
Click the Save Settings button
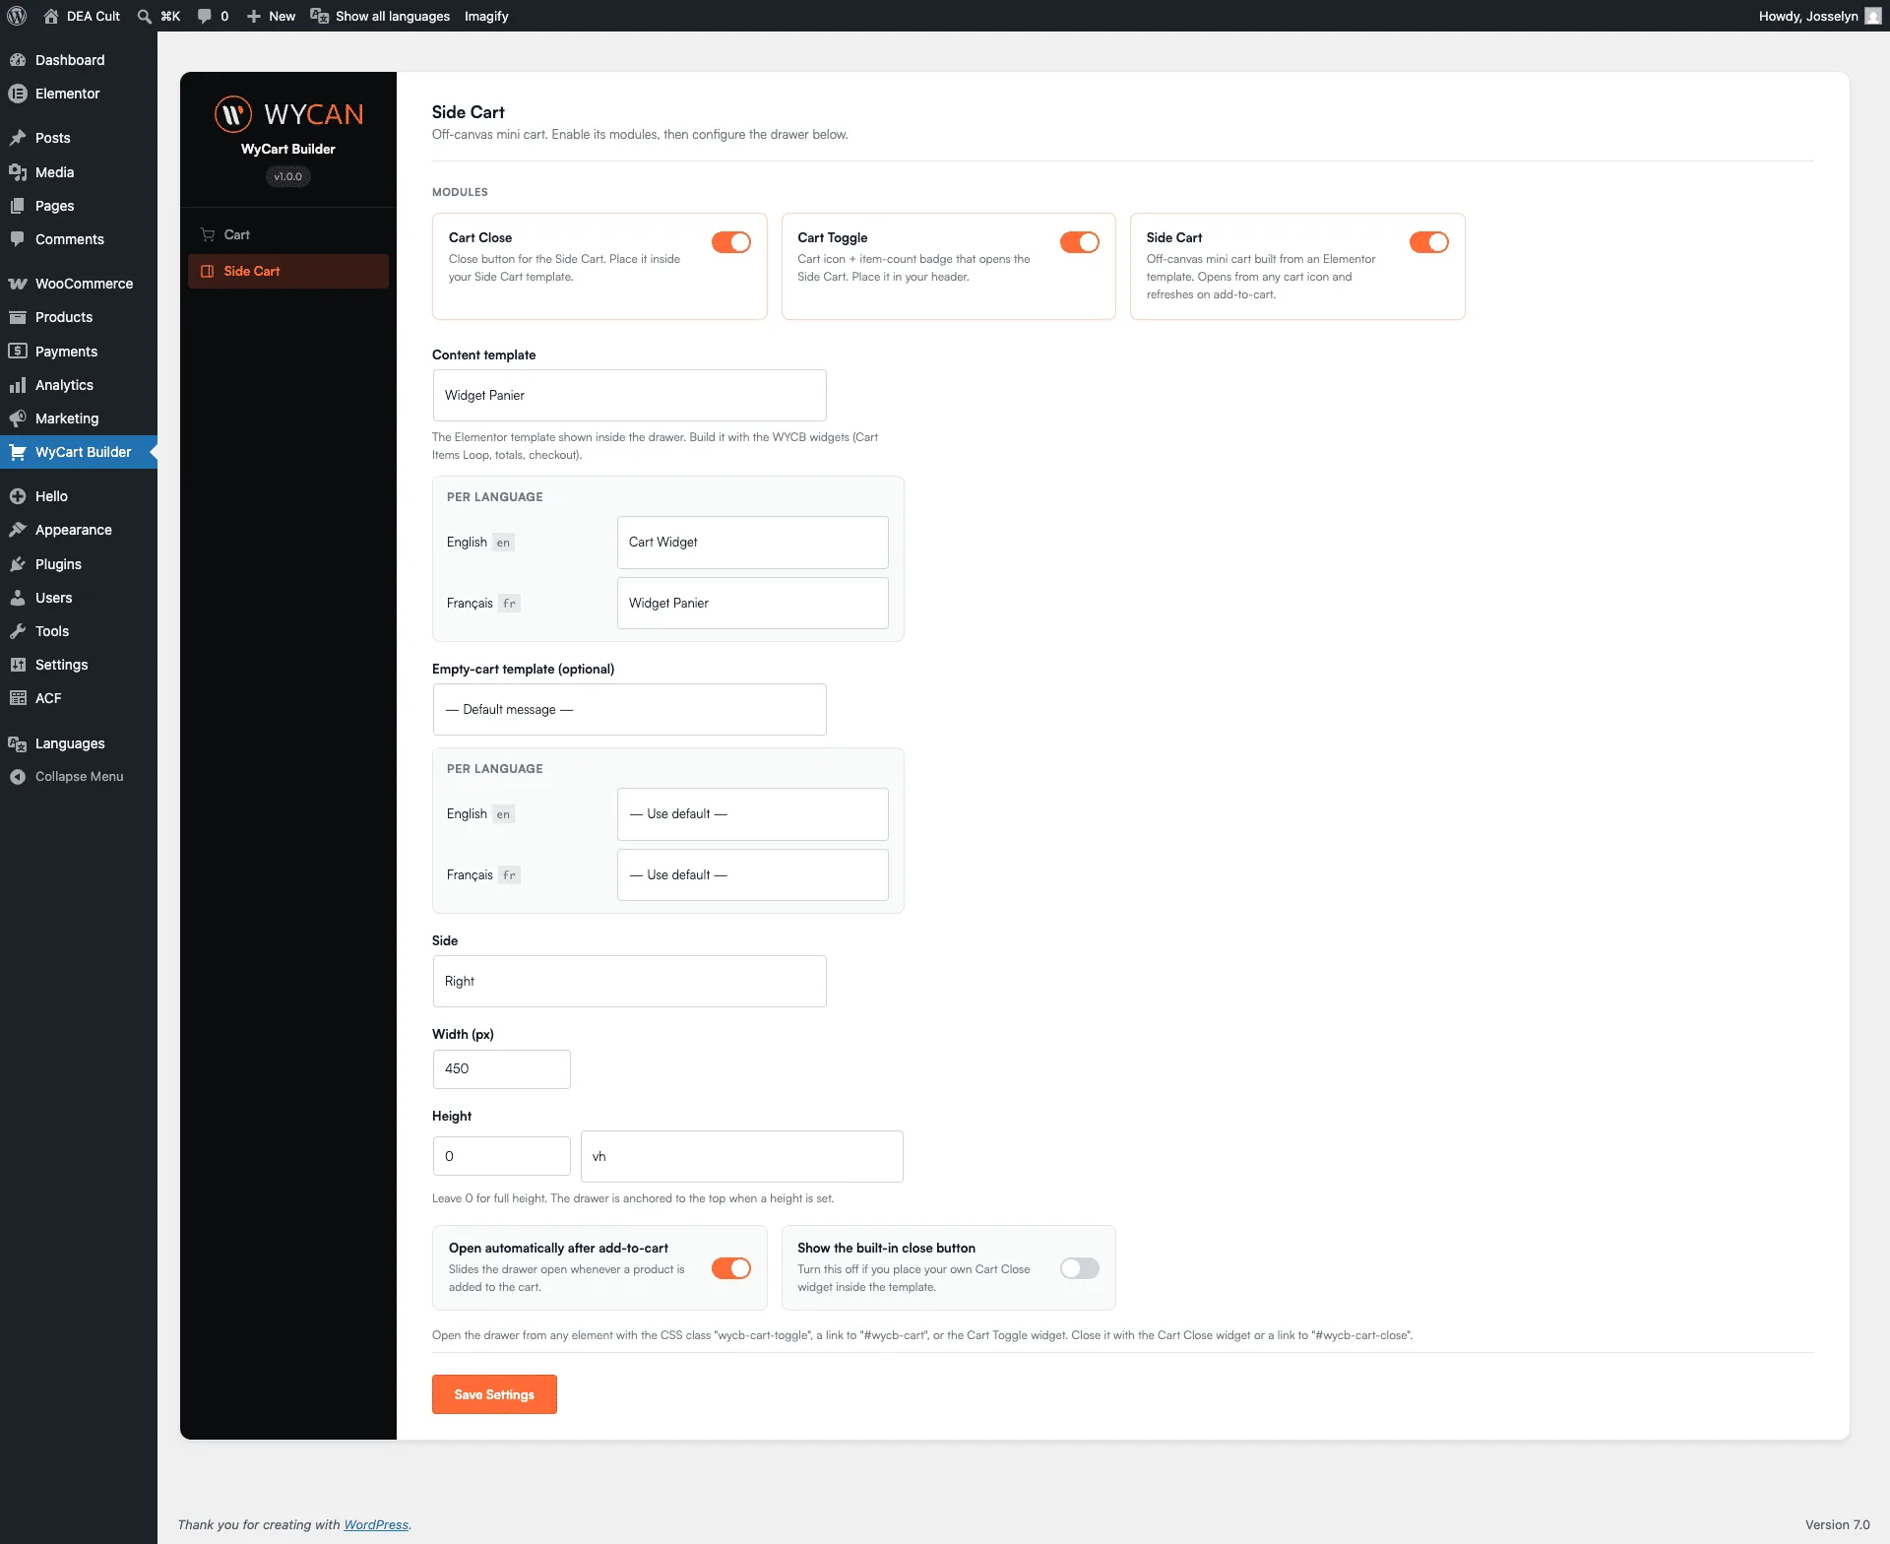(494, 1394)
